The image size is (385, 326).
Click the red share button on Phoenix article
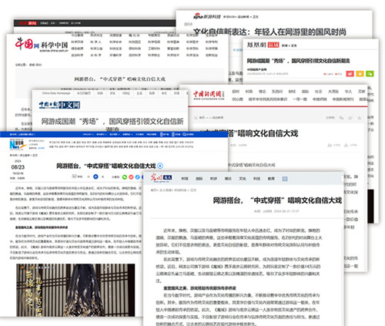(350, 74)
